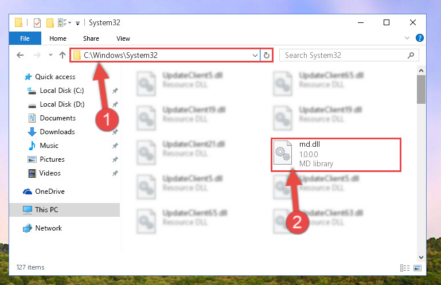Unpin Local Disk (C:) using pin icon

tap(115, 91)
